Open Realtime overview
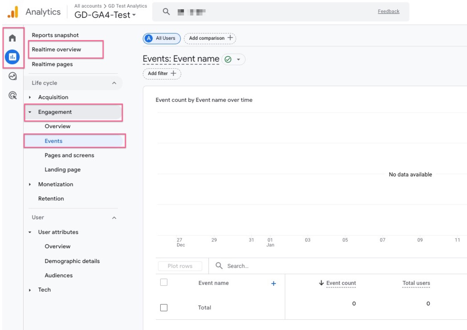 click(56, 50)
